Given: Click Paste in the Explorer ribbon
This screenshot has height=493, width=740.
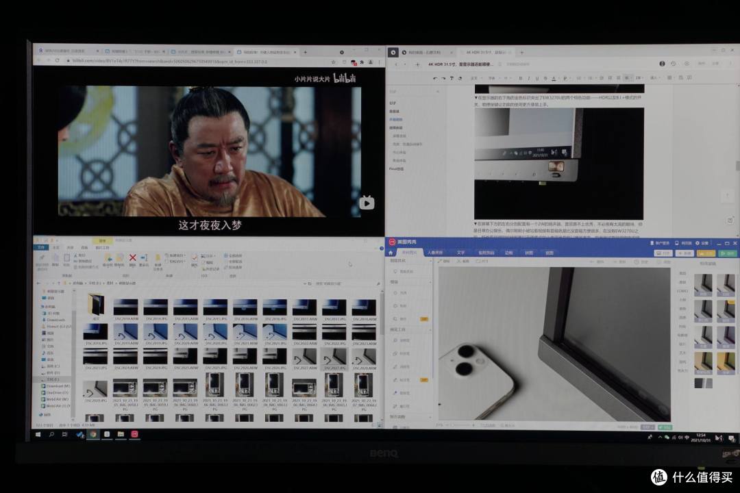Looking at the screenshot, I should 66,260.
